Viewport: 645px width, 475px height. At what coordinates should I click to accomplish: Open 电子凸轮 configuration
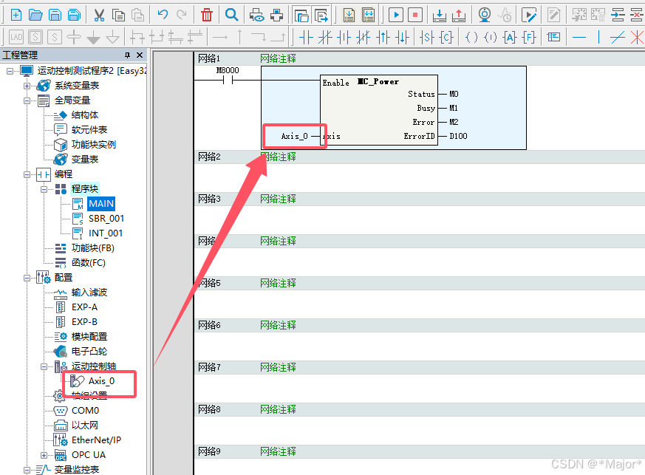(89, 351)
